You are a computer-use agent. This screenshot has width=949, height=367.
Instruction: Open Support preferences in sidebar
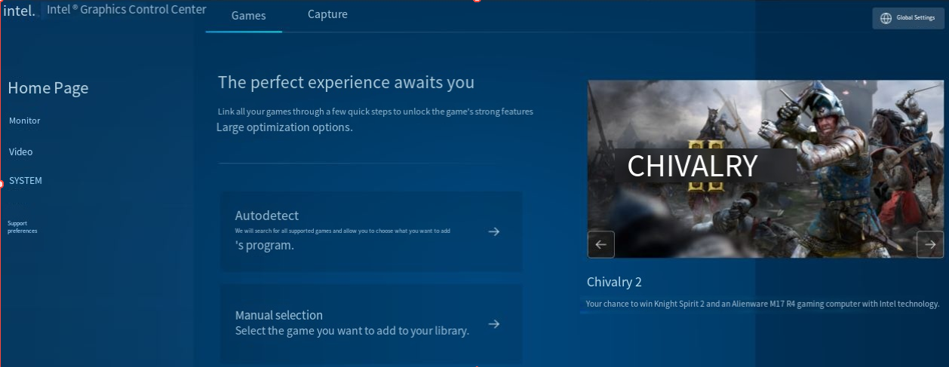(x=23, y=227)
